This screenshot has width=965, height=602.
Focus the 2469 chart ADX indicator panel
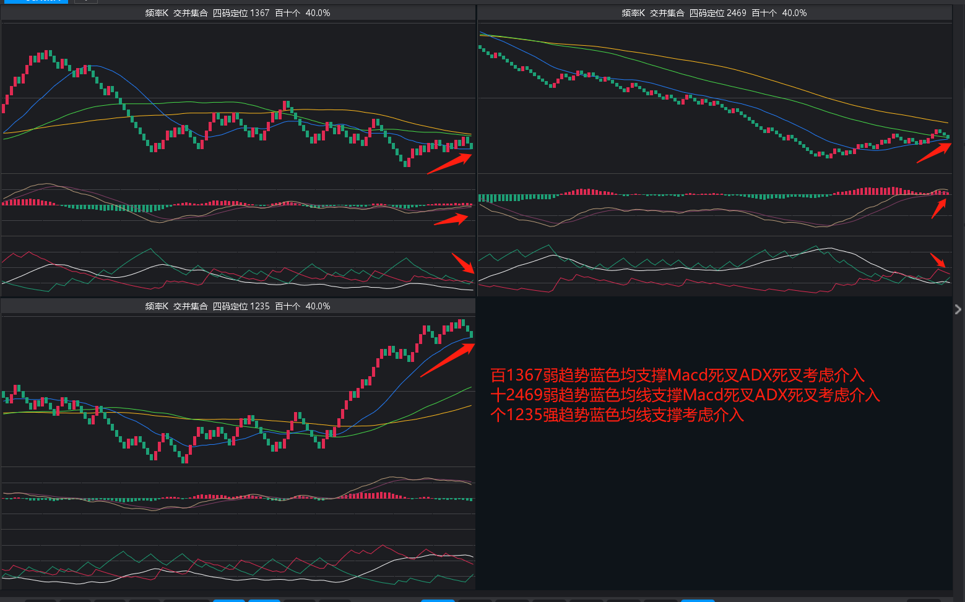[x=715, y=266]
